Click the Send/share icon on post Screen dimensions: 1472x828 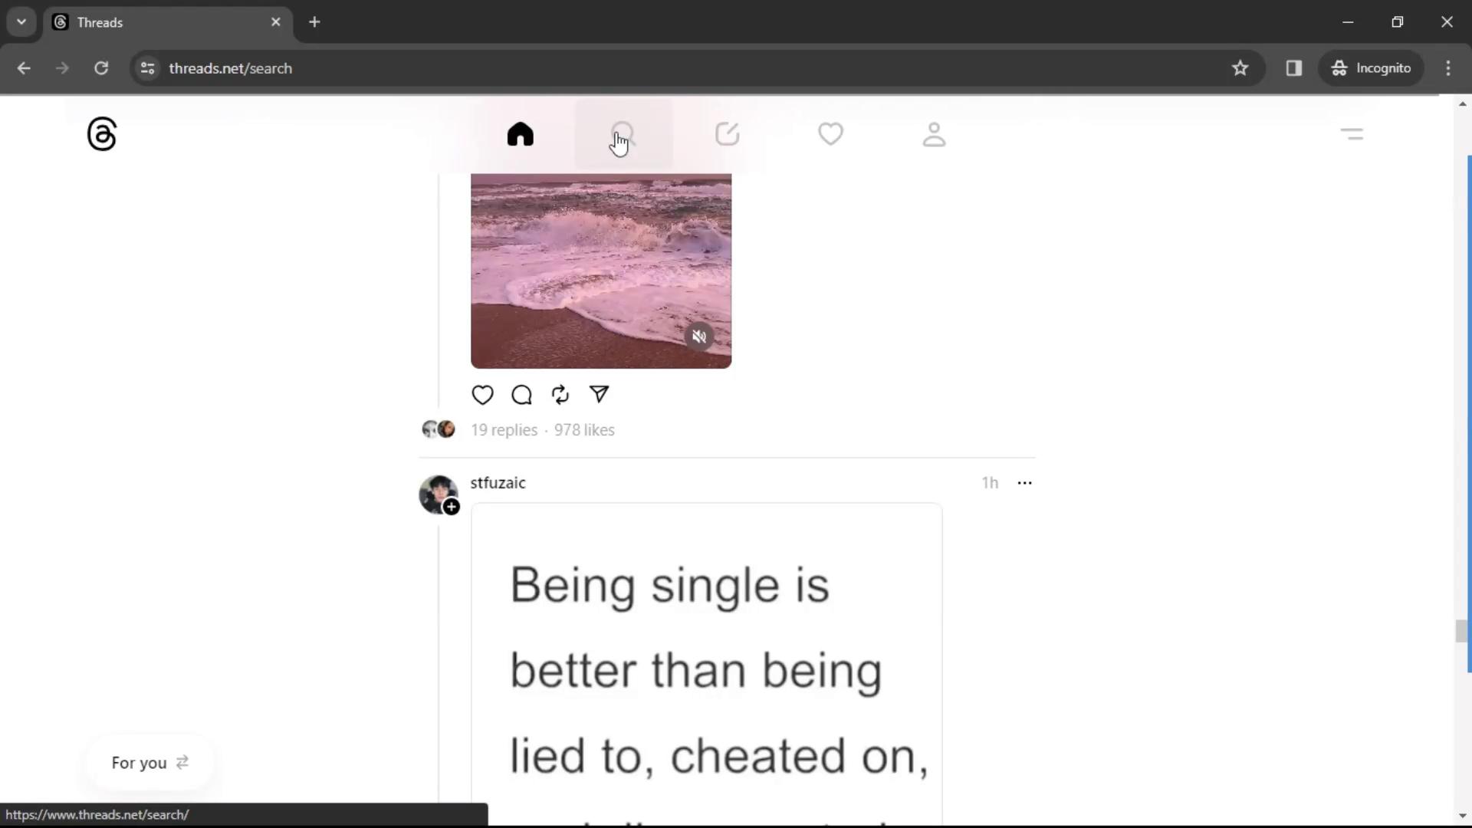[600, 394]
